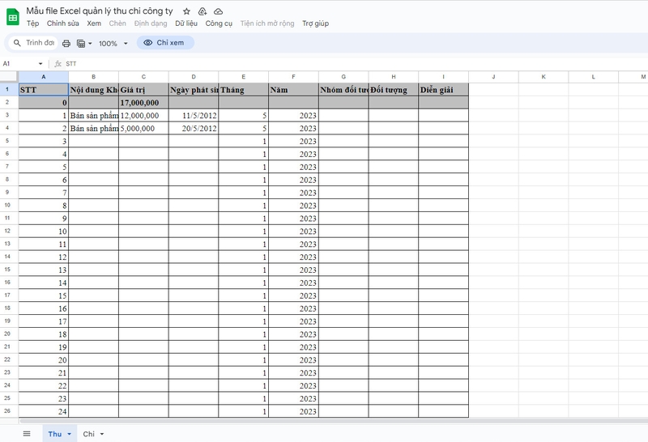
Task: Switch to the Chi sheet tab
Action: (x=88, y=434)
